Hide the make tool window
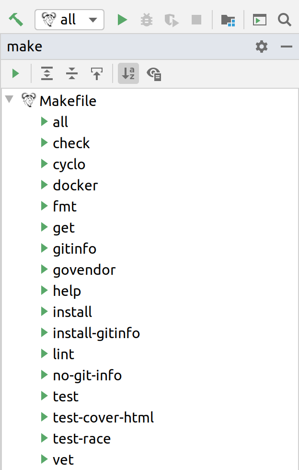 [287, 47]
